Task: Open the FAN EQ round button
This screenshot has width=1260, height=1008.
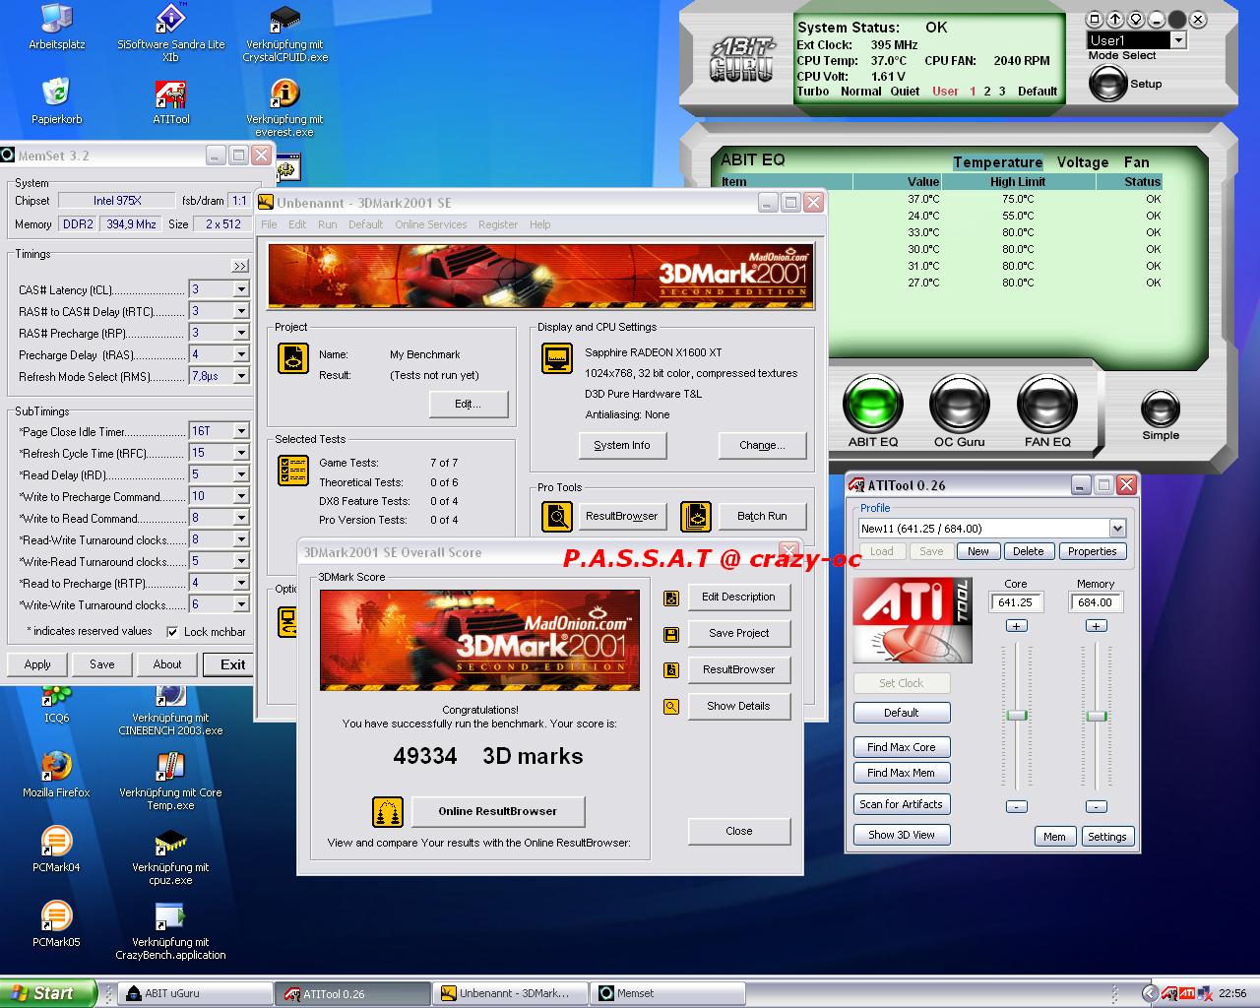Action: point(1047,405)
